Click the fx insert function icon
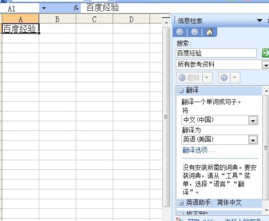Image resolution: width=269 pixels, height=221 pixels. click(x=76, y=8)
